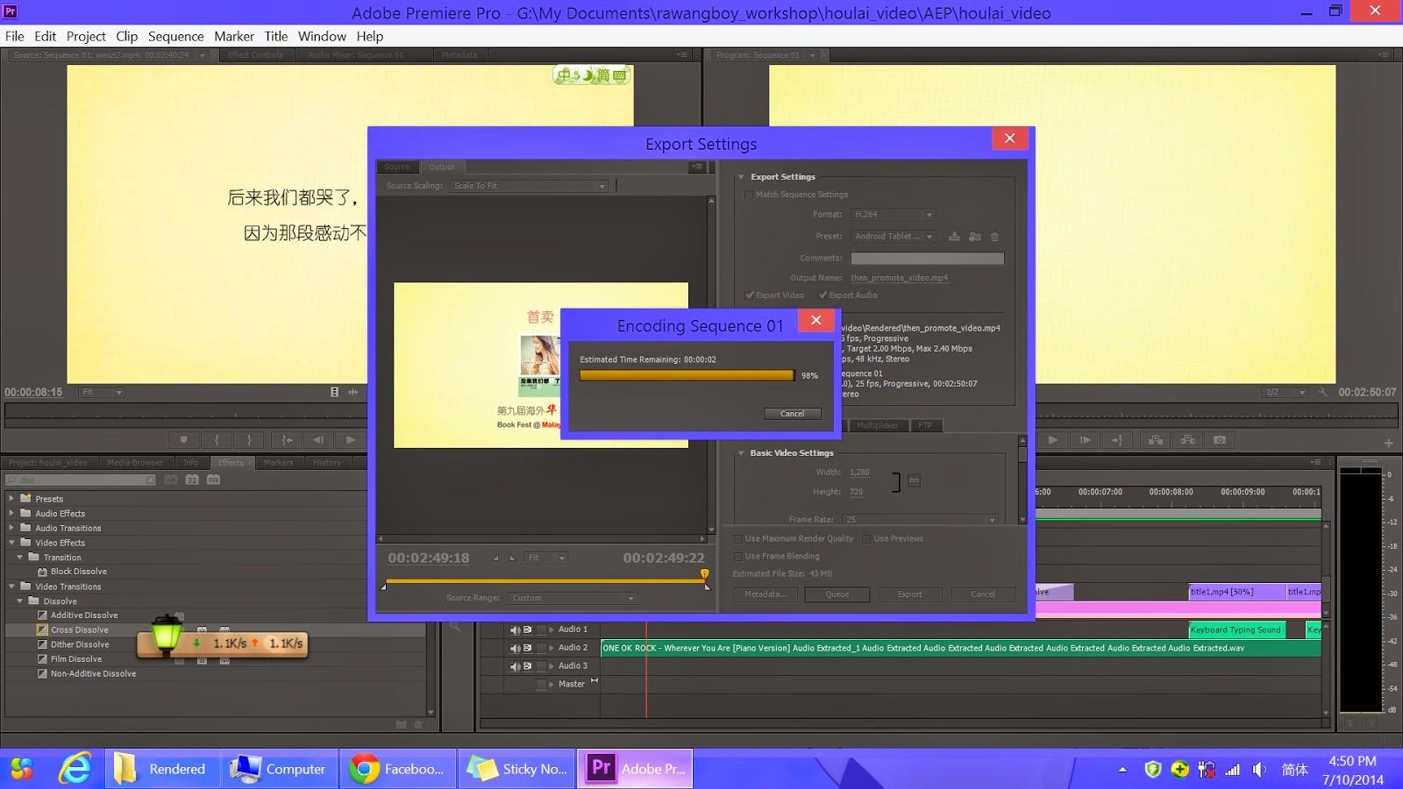Click the Accelerated Effects filter icon
1403x789 pixels.
tap(171, 480)
